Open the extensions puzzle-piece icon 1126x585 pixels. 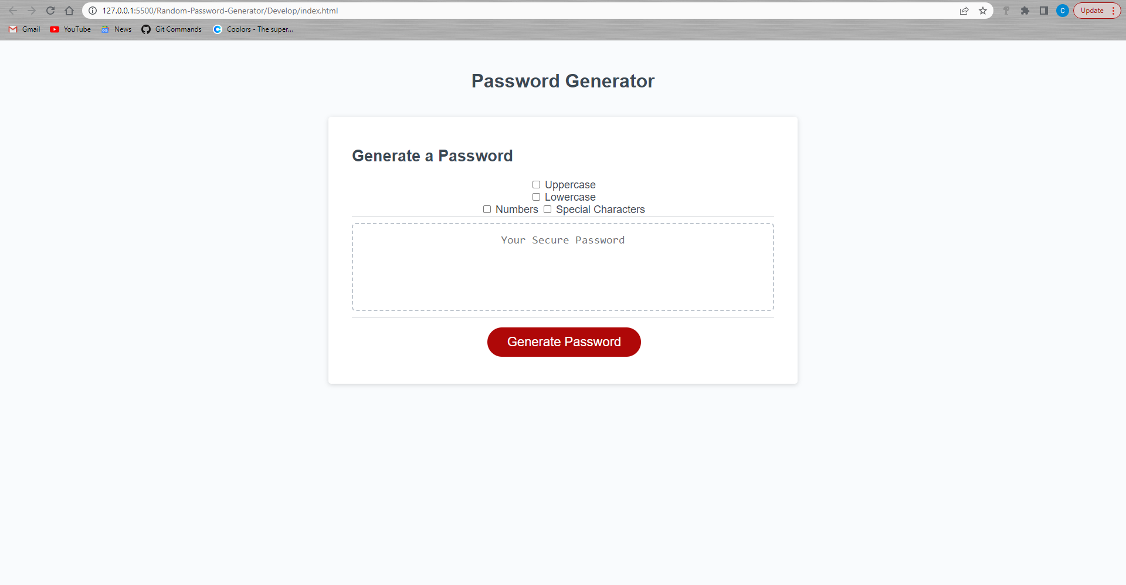(x=1025, y=10)
